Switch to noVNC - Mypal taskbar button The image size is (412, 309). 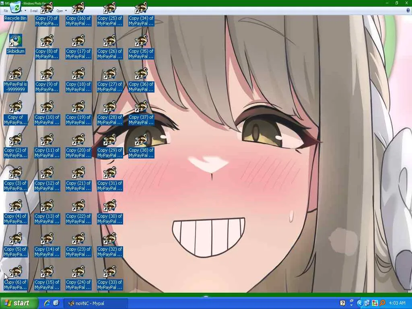click(96, 303)
